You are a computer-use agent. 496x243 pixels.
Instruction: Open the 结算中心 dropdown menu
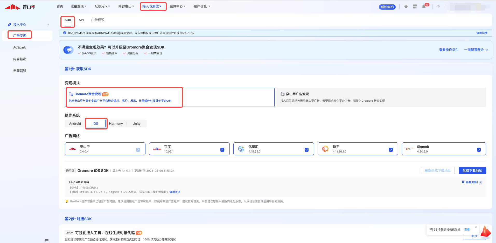[x=178, y=6]
